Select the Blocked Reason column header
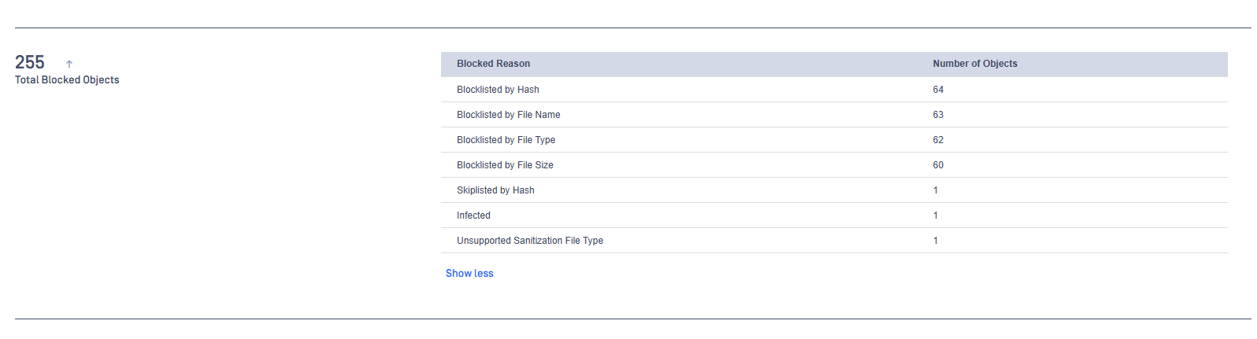Viewport: 1257px width, 339px height. (493, 64)
